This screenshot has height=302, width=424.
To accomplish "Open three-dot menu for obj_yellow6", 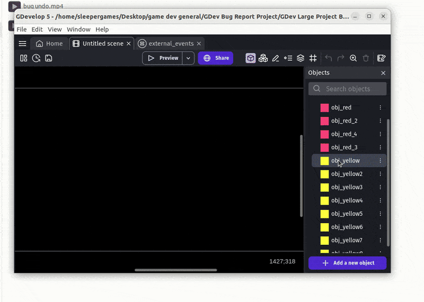I will (380, 227).
